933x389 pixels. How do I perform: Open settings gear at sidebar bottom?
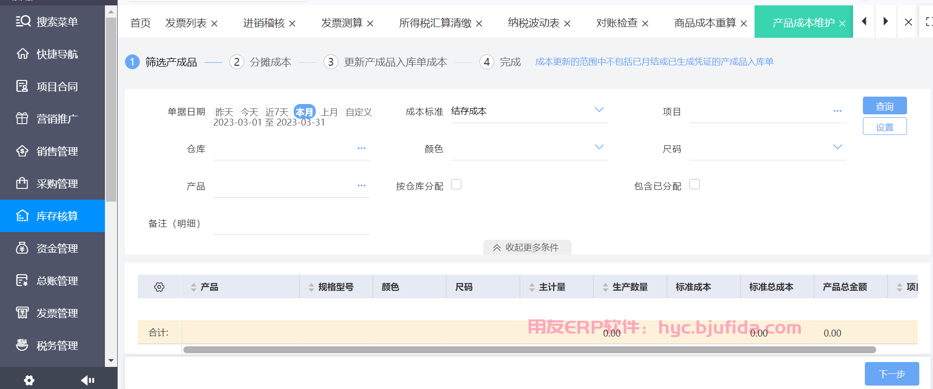point(29,380)
